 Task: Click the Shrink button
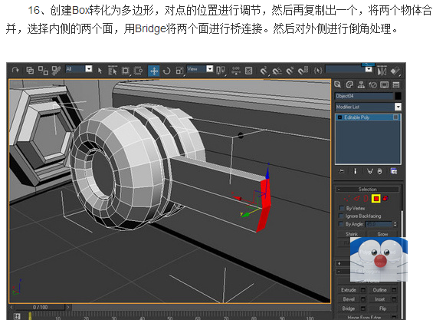point(352,234)
